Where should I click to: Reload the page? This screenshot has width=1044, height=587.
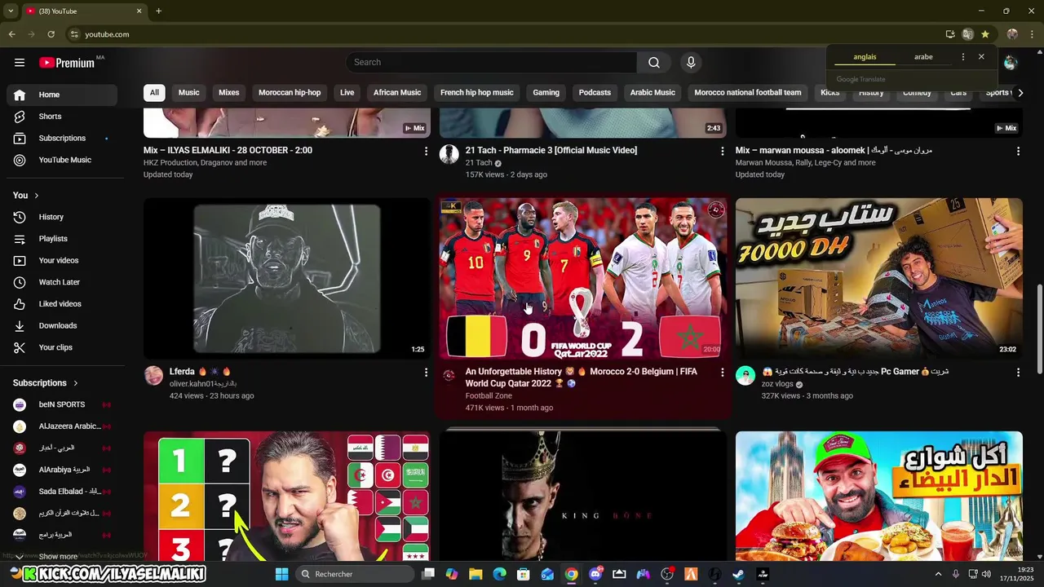pos(51,34)
